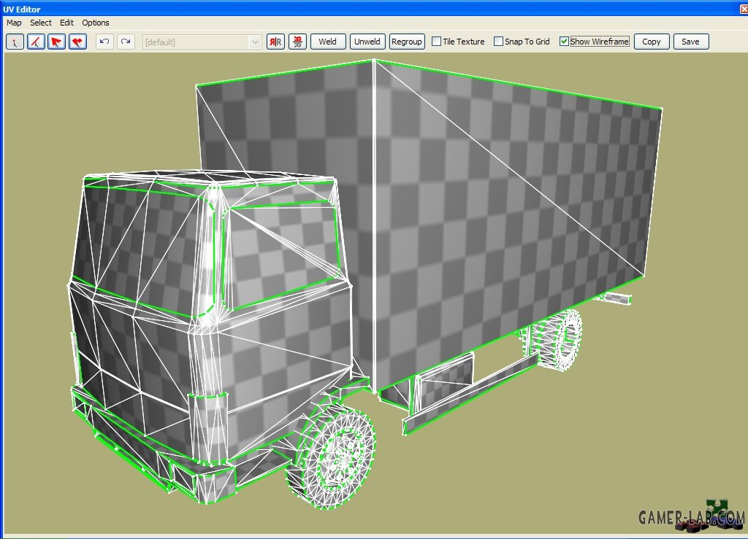The height and width of the screenshot is (539, 748).
Task: Click the Unweld button
Action: pos(367,42)
